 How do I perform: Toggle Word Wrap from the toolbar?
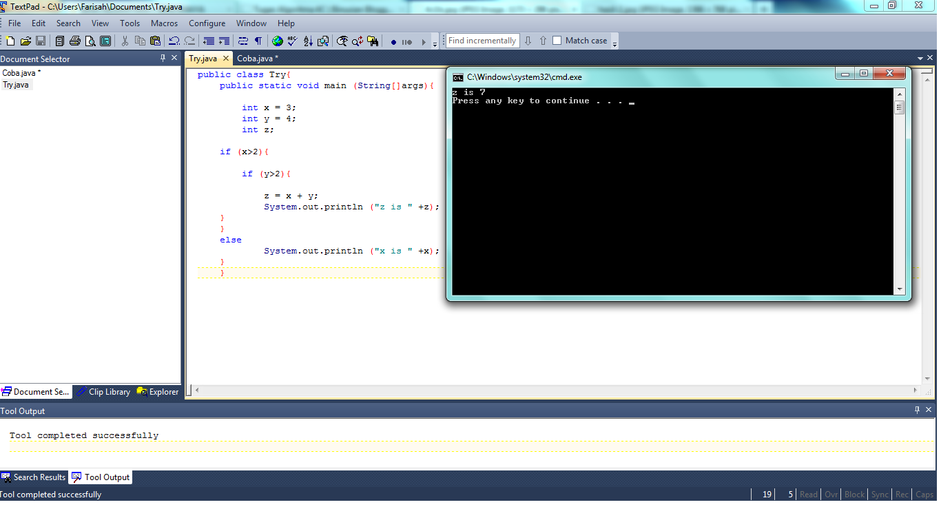click(x=243, y=41)
